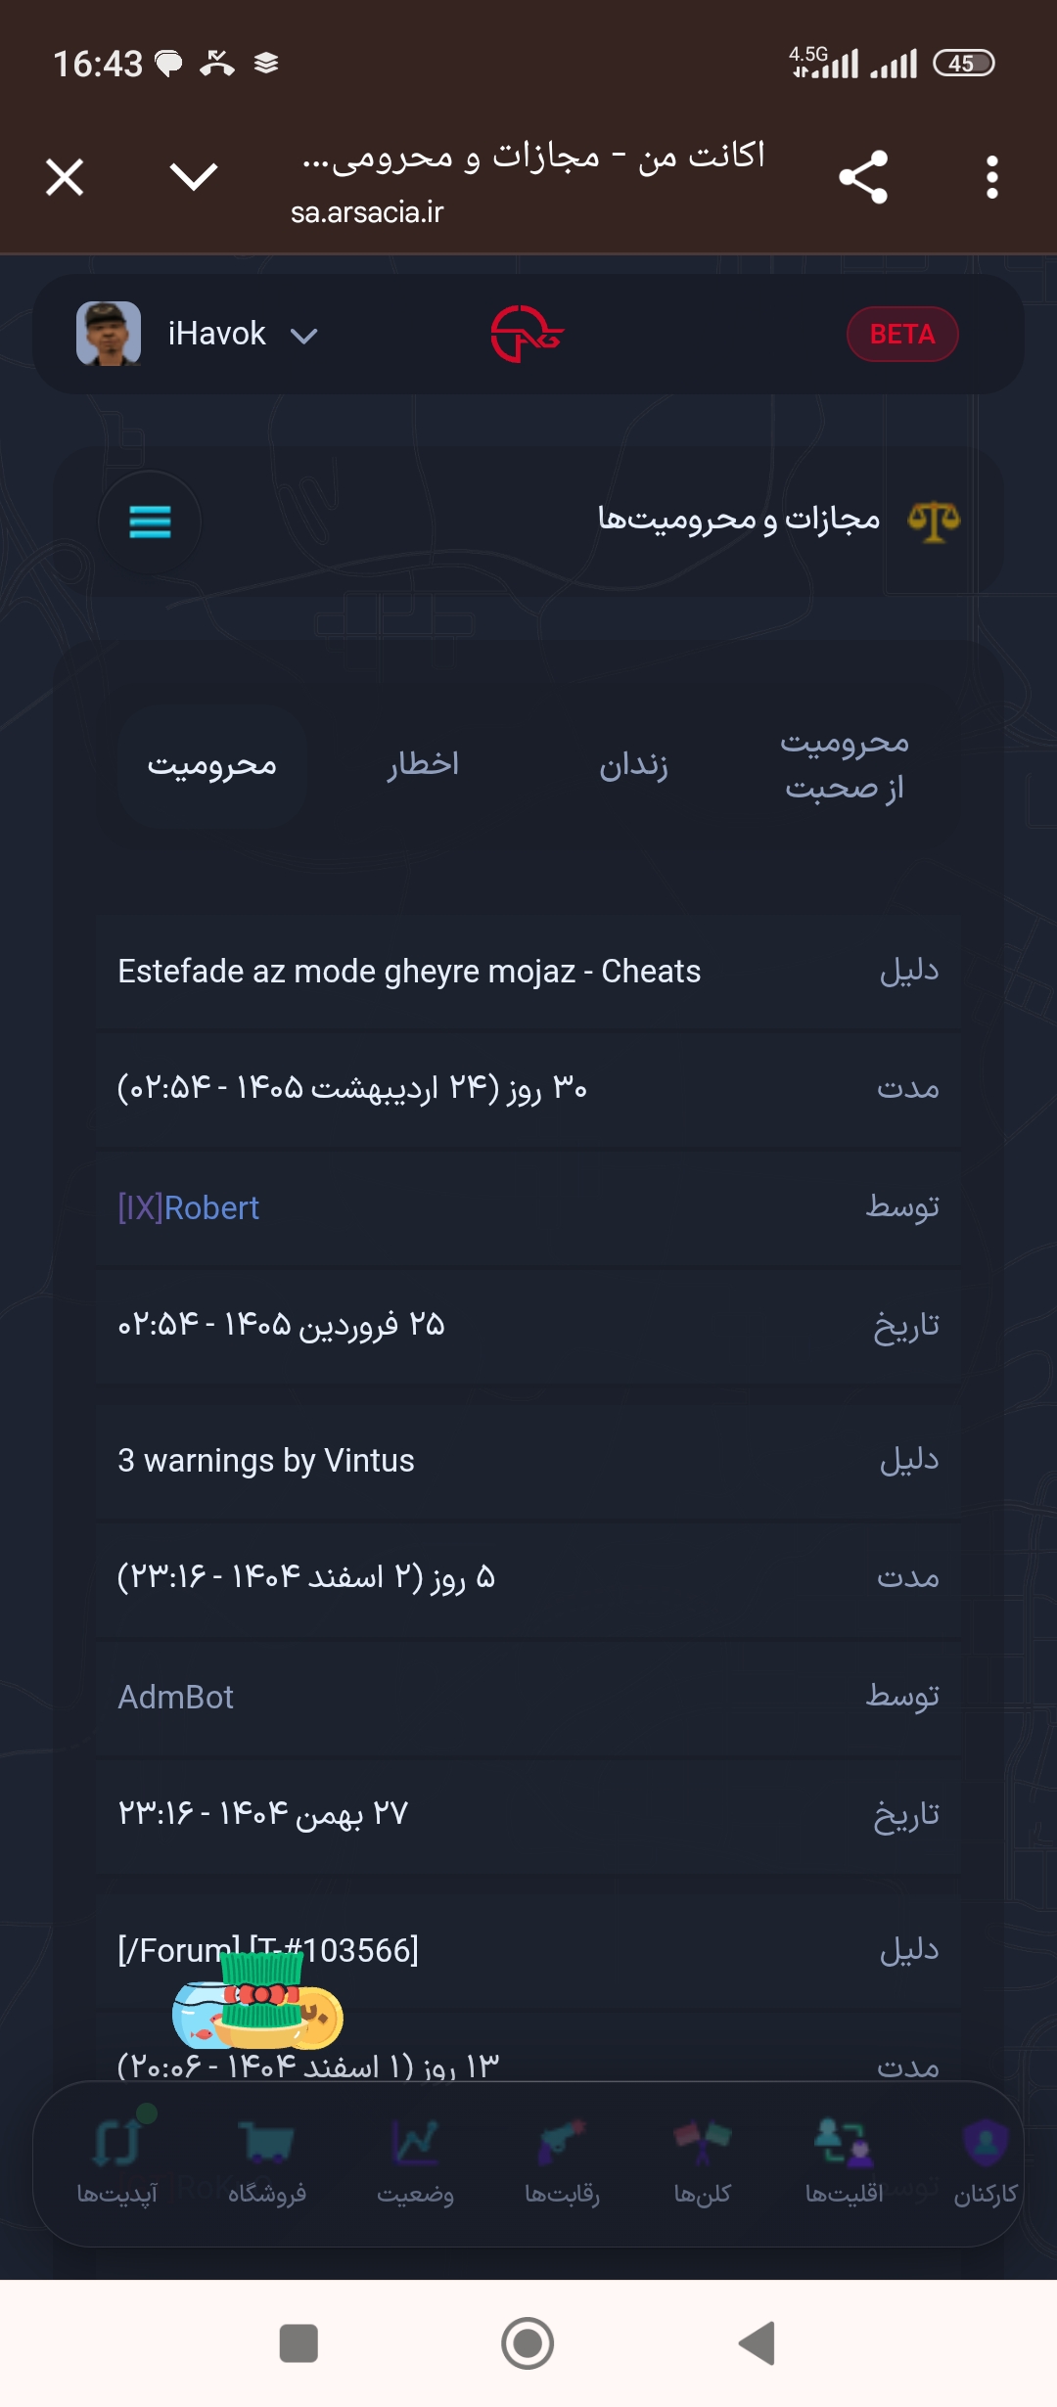Open the آپدیت‌ها updates icon
1057x2407 pixels.
(117, 2142)
